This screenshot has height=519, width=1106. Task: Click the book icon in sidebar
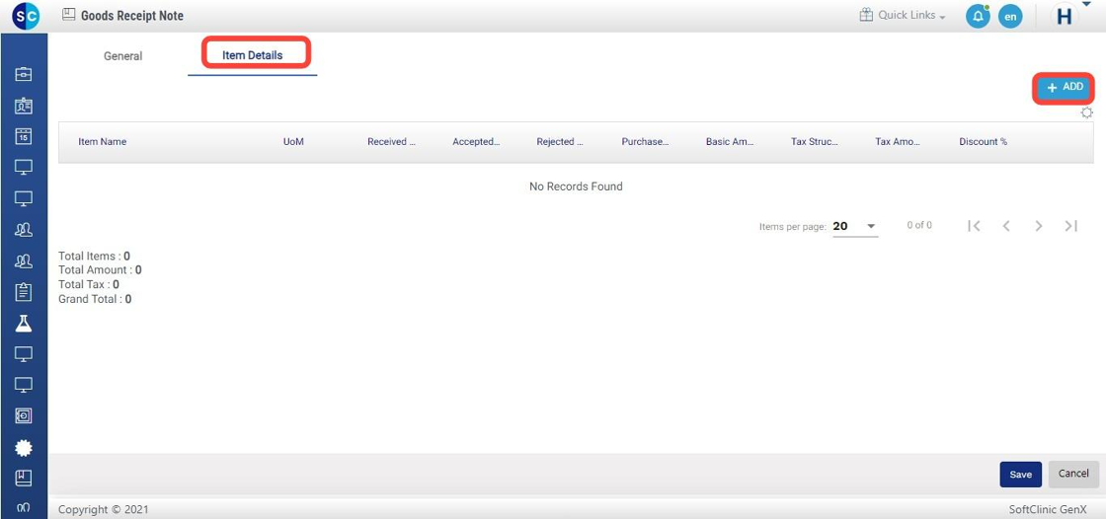point(24,478)
